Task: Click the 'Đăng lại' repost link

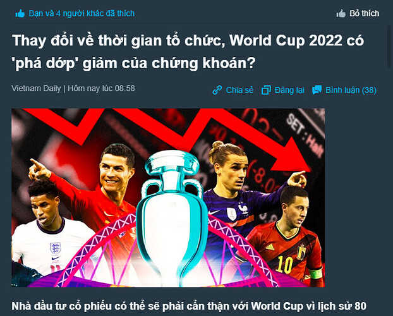Action: click(289, 90)
